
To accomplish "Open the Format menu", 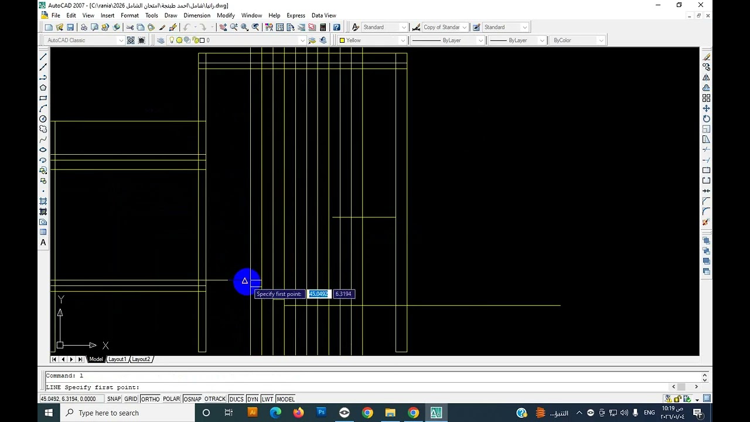I will coord(129,15).
